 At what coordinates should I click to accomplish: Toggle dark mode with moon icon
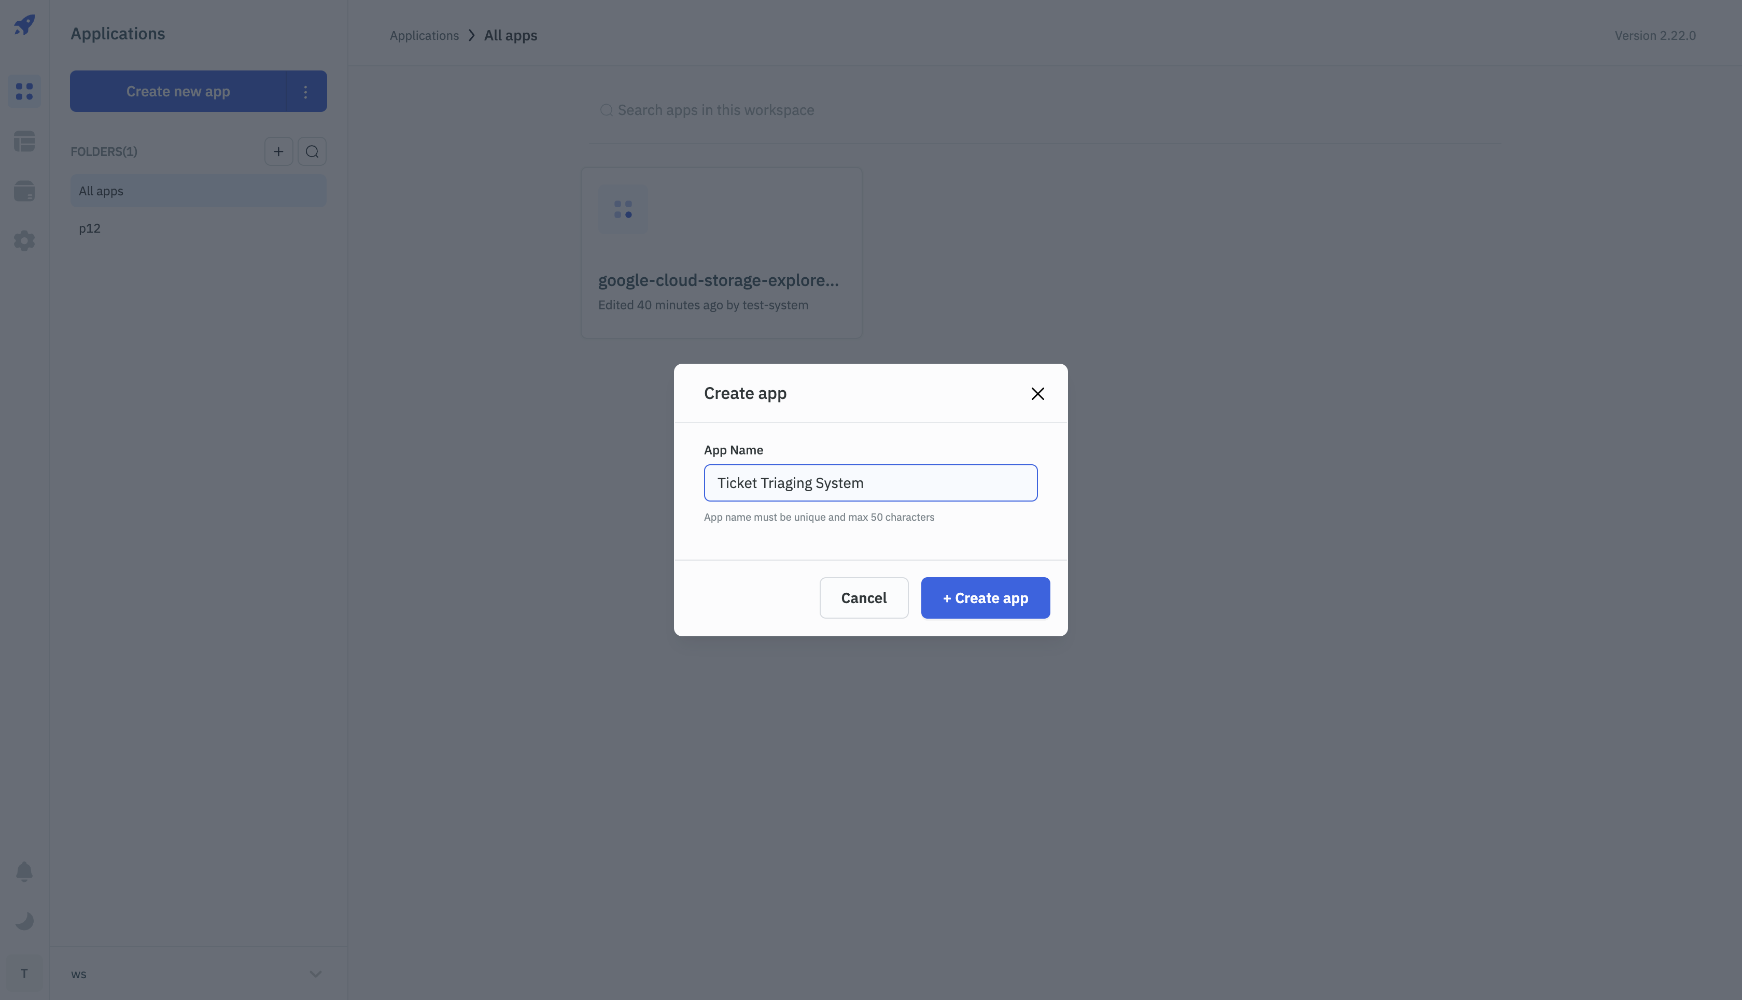click(24, 921)
